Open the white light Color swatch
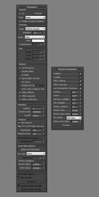99x197 pixels. (38, 41)
